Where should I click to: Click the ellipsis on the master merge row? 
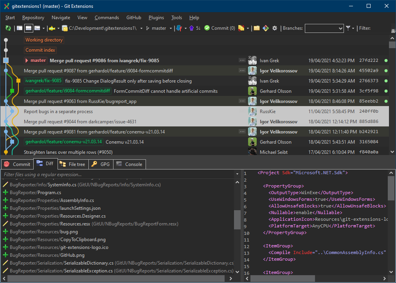[x=242, y=60]
